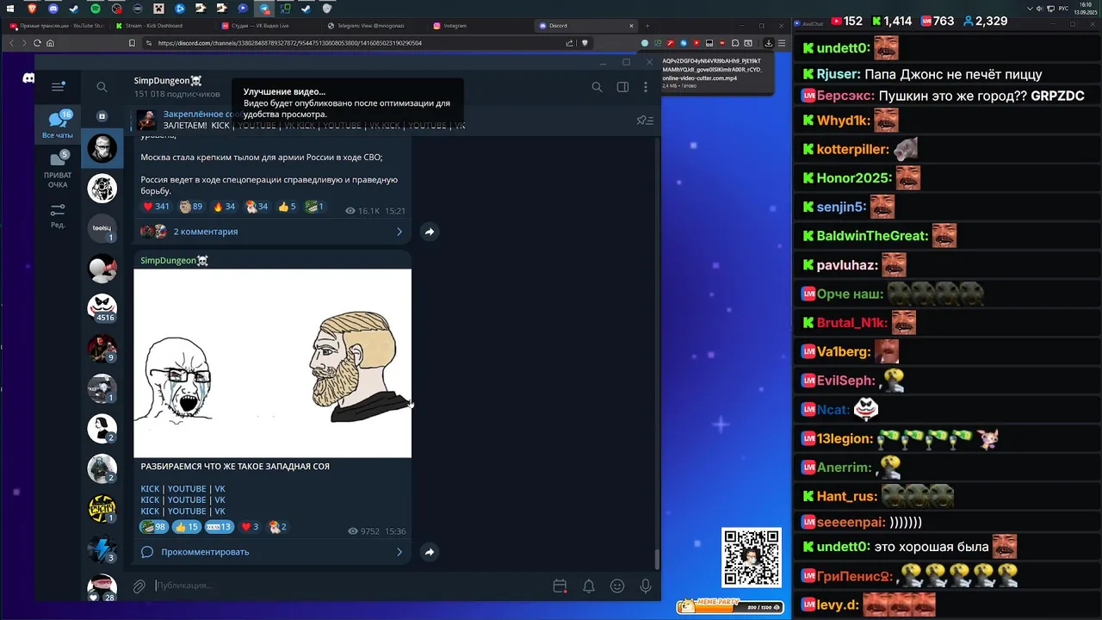Open Ред. folder editing
1102x620 pixels.
click(58, 215)
